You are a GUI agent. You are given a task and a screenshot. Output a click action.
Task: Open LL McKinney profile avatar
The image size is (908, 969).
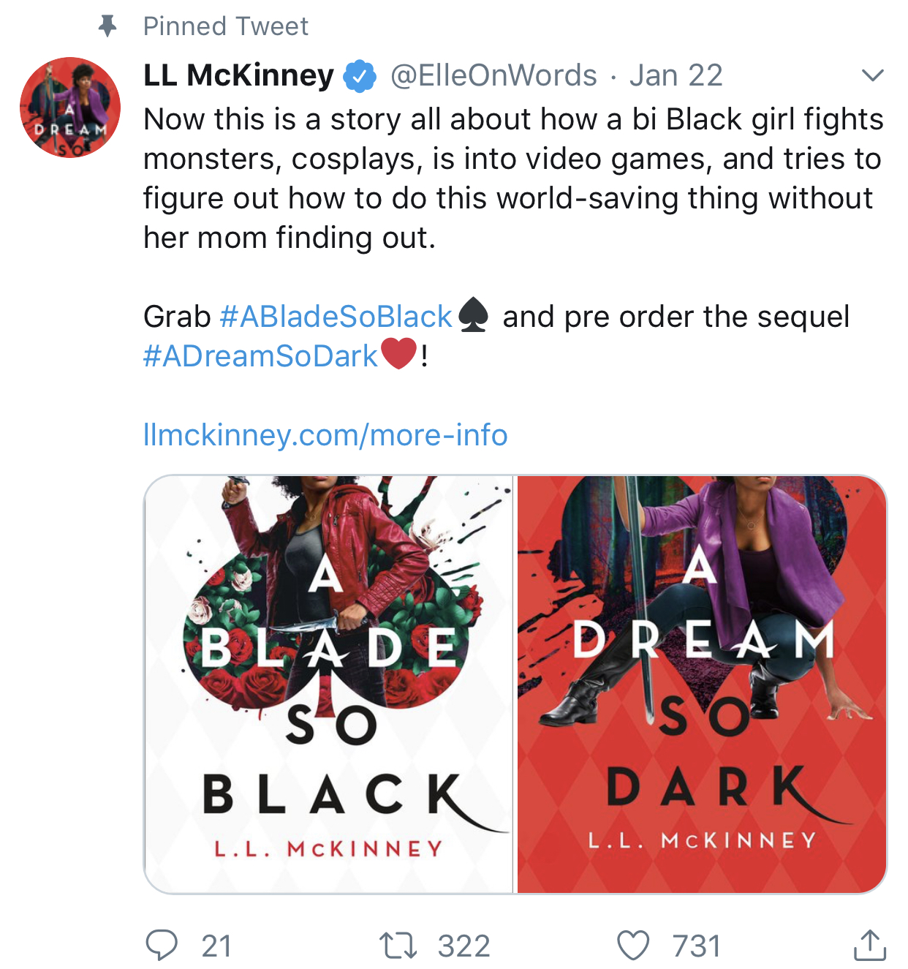pyautogui.click(x=70, y=108)
